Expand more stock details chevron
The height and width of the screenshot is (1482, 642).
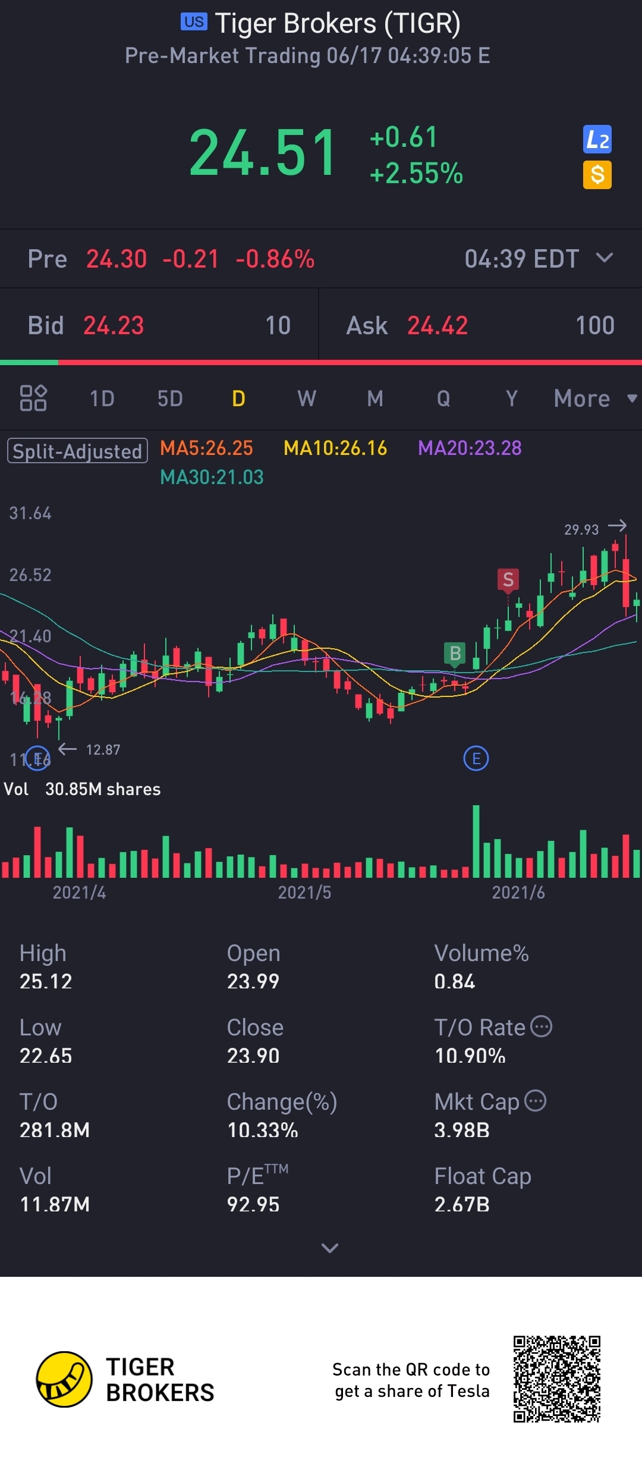[x=330, y=1248]
